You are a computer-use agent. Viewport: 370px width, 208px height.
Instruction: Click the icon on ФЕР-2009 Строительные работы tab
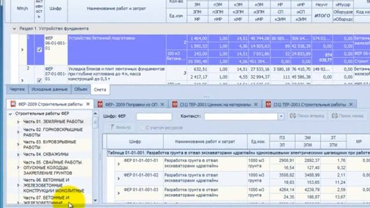pos(13,104)
